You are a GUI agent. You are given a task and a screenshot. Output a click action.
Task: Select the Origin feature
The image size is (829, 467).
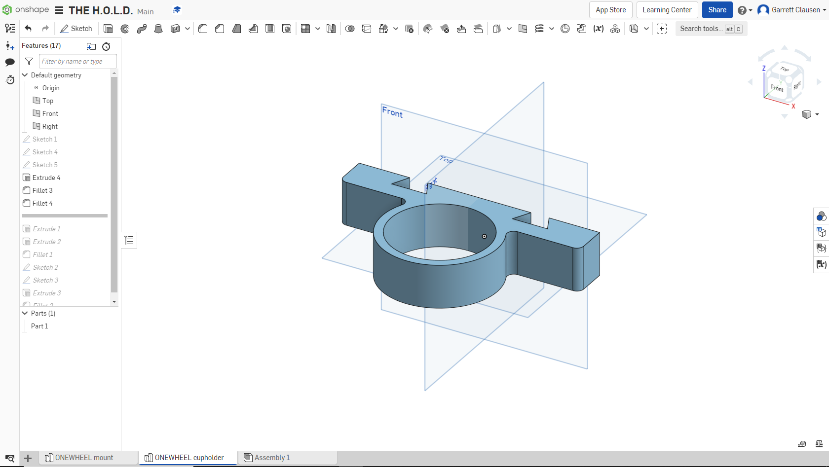tap(51, 88)
